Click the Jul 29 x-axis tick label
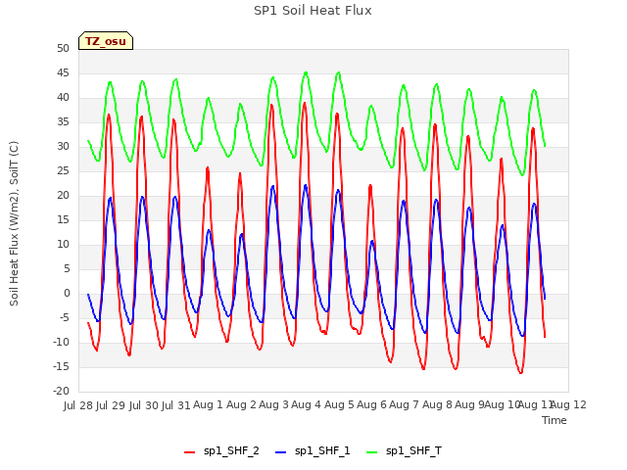The image size is (627, 470). coord(111,405)
